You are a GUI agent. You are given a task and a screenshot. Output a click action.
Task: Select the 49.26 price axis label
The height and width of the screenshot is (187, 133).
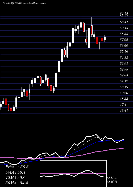point(124,93)
